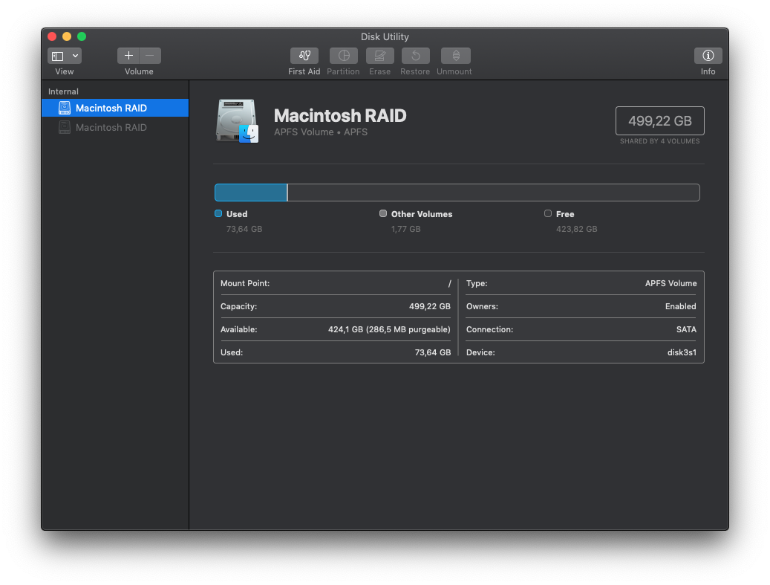Open the View sidebar toggle icon
The image size is (770, 585).
click(x=58, y=56)
